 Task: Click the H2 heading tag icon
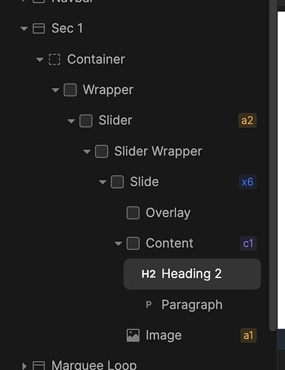(x=148, y=274)
